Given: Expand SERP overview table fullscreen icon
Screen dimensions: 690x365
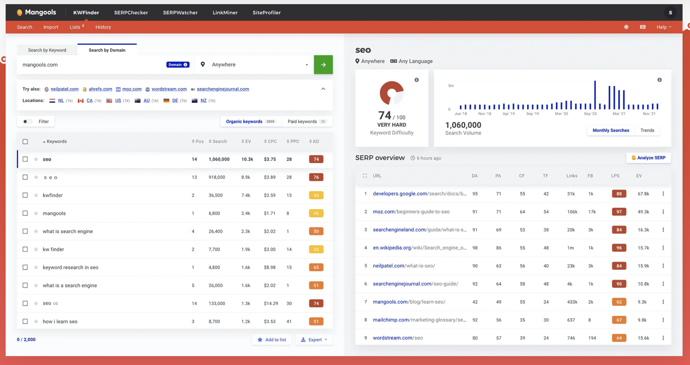Looking at the screenshot, I should (365, 176).
